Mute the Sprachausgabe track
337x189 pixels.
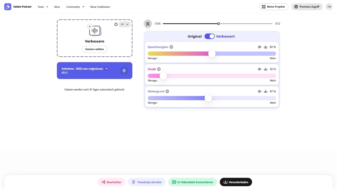pos(260,47)
